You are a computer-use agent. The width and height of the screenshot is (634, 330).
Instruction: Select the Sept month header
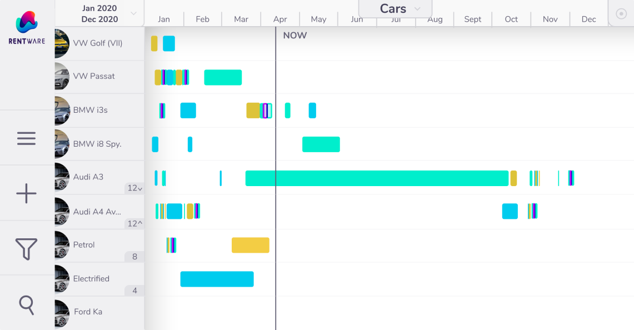coord(473,19)
